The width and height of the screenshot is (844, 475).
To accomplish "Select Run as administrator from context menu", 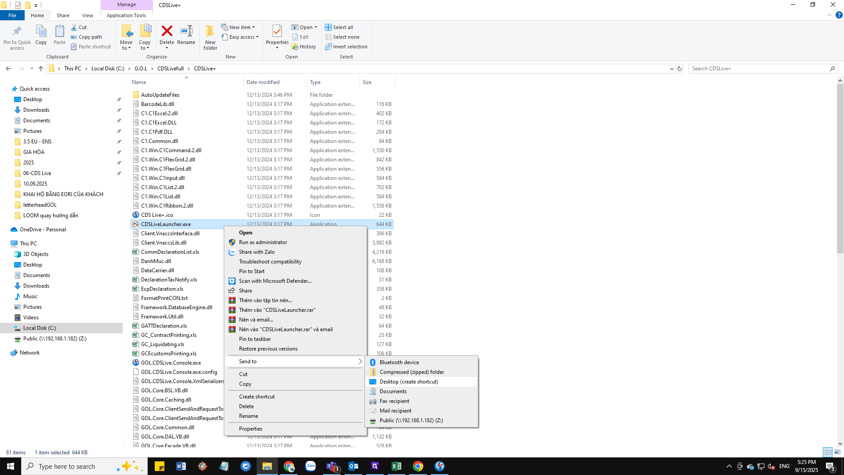I will 262,242.
